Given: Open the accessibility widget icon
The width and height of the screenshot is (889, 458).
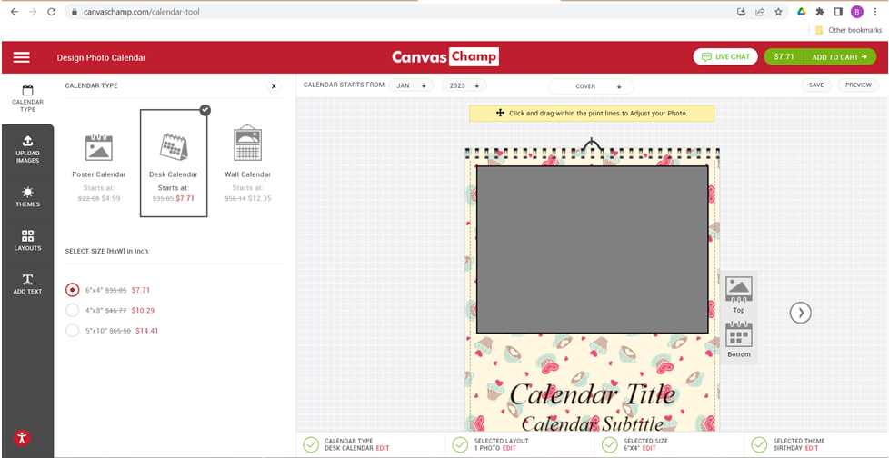Looking at the screenshot, I should tap(22, 438).
